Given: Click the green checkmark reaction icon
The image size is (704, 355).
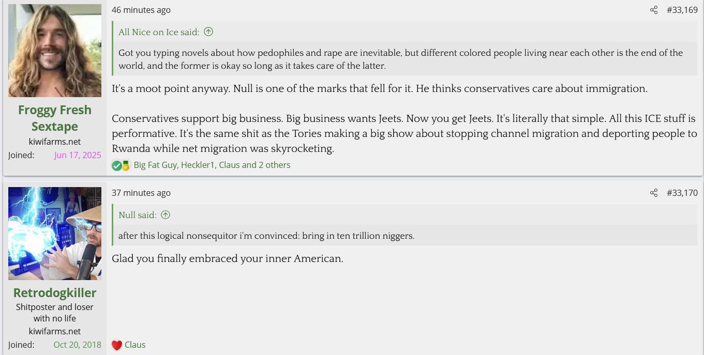Looking at the screenshot, I should (117, 165).
